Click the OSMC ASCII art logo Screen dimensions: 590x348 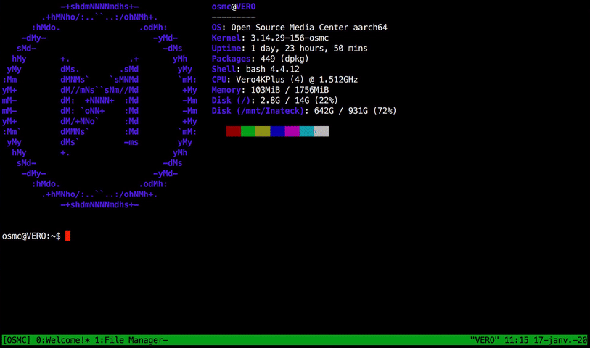[99, 106]
